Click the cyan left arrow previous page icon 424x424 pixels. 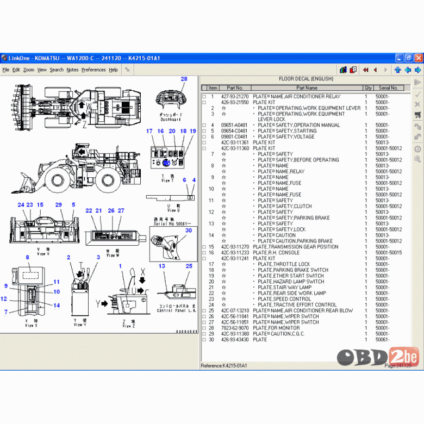[408, 70]
